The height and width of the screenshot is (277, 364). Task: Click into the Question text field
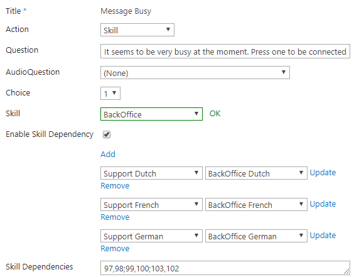225,51
